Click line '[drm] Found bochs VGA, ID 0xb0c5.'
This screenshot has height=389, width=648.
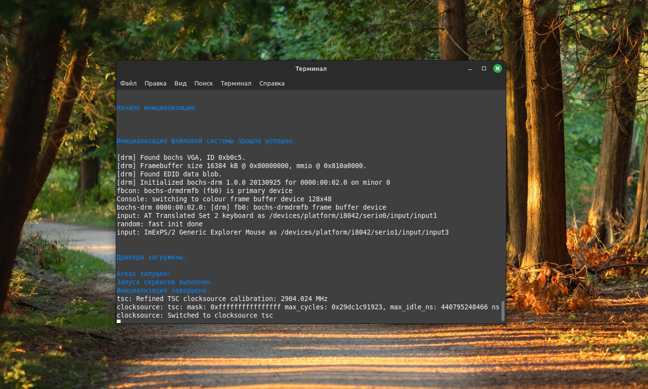(x=181, y=158)
